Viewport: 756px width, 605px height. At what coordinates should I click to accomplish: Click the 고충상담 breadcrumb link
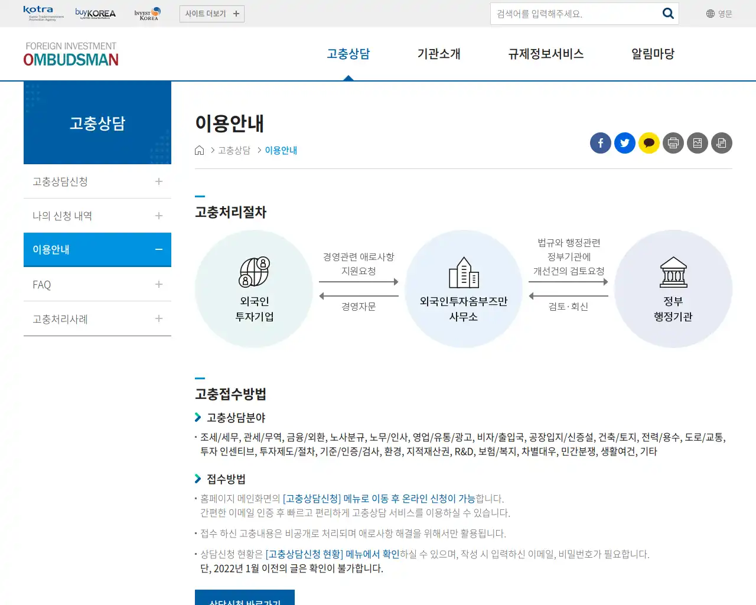click(x=234, y=150)
